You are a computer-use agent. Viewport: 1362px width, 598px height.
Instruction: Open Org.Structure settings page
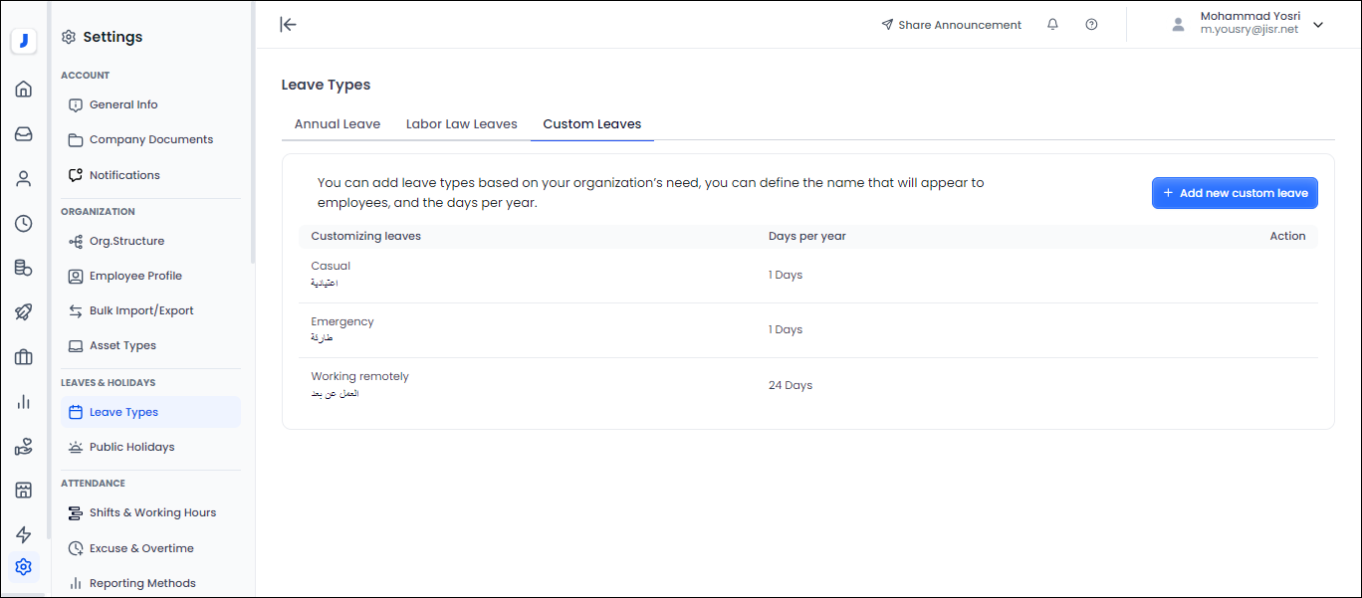point(126,241)
